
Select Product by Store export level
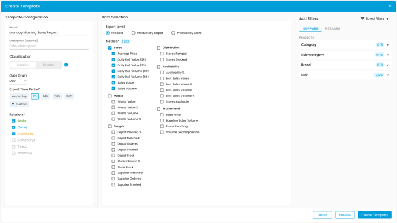173,33
